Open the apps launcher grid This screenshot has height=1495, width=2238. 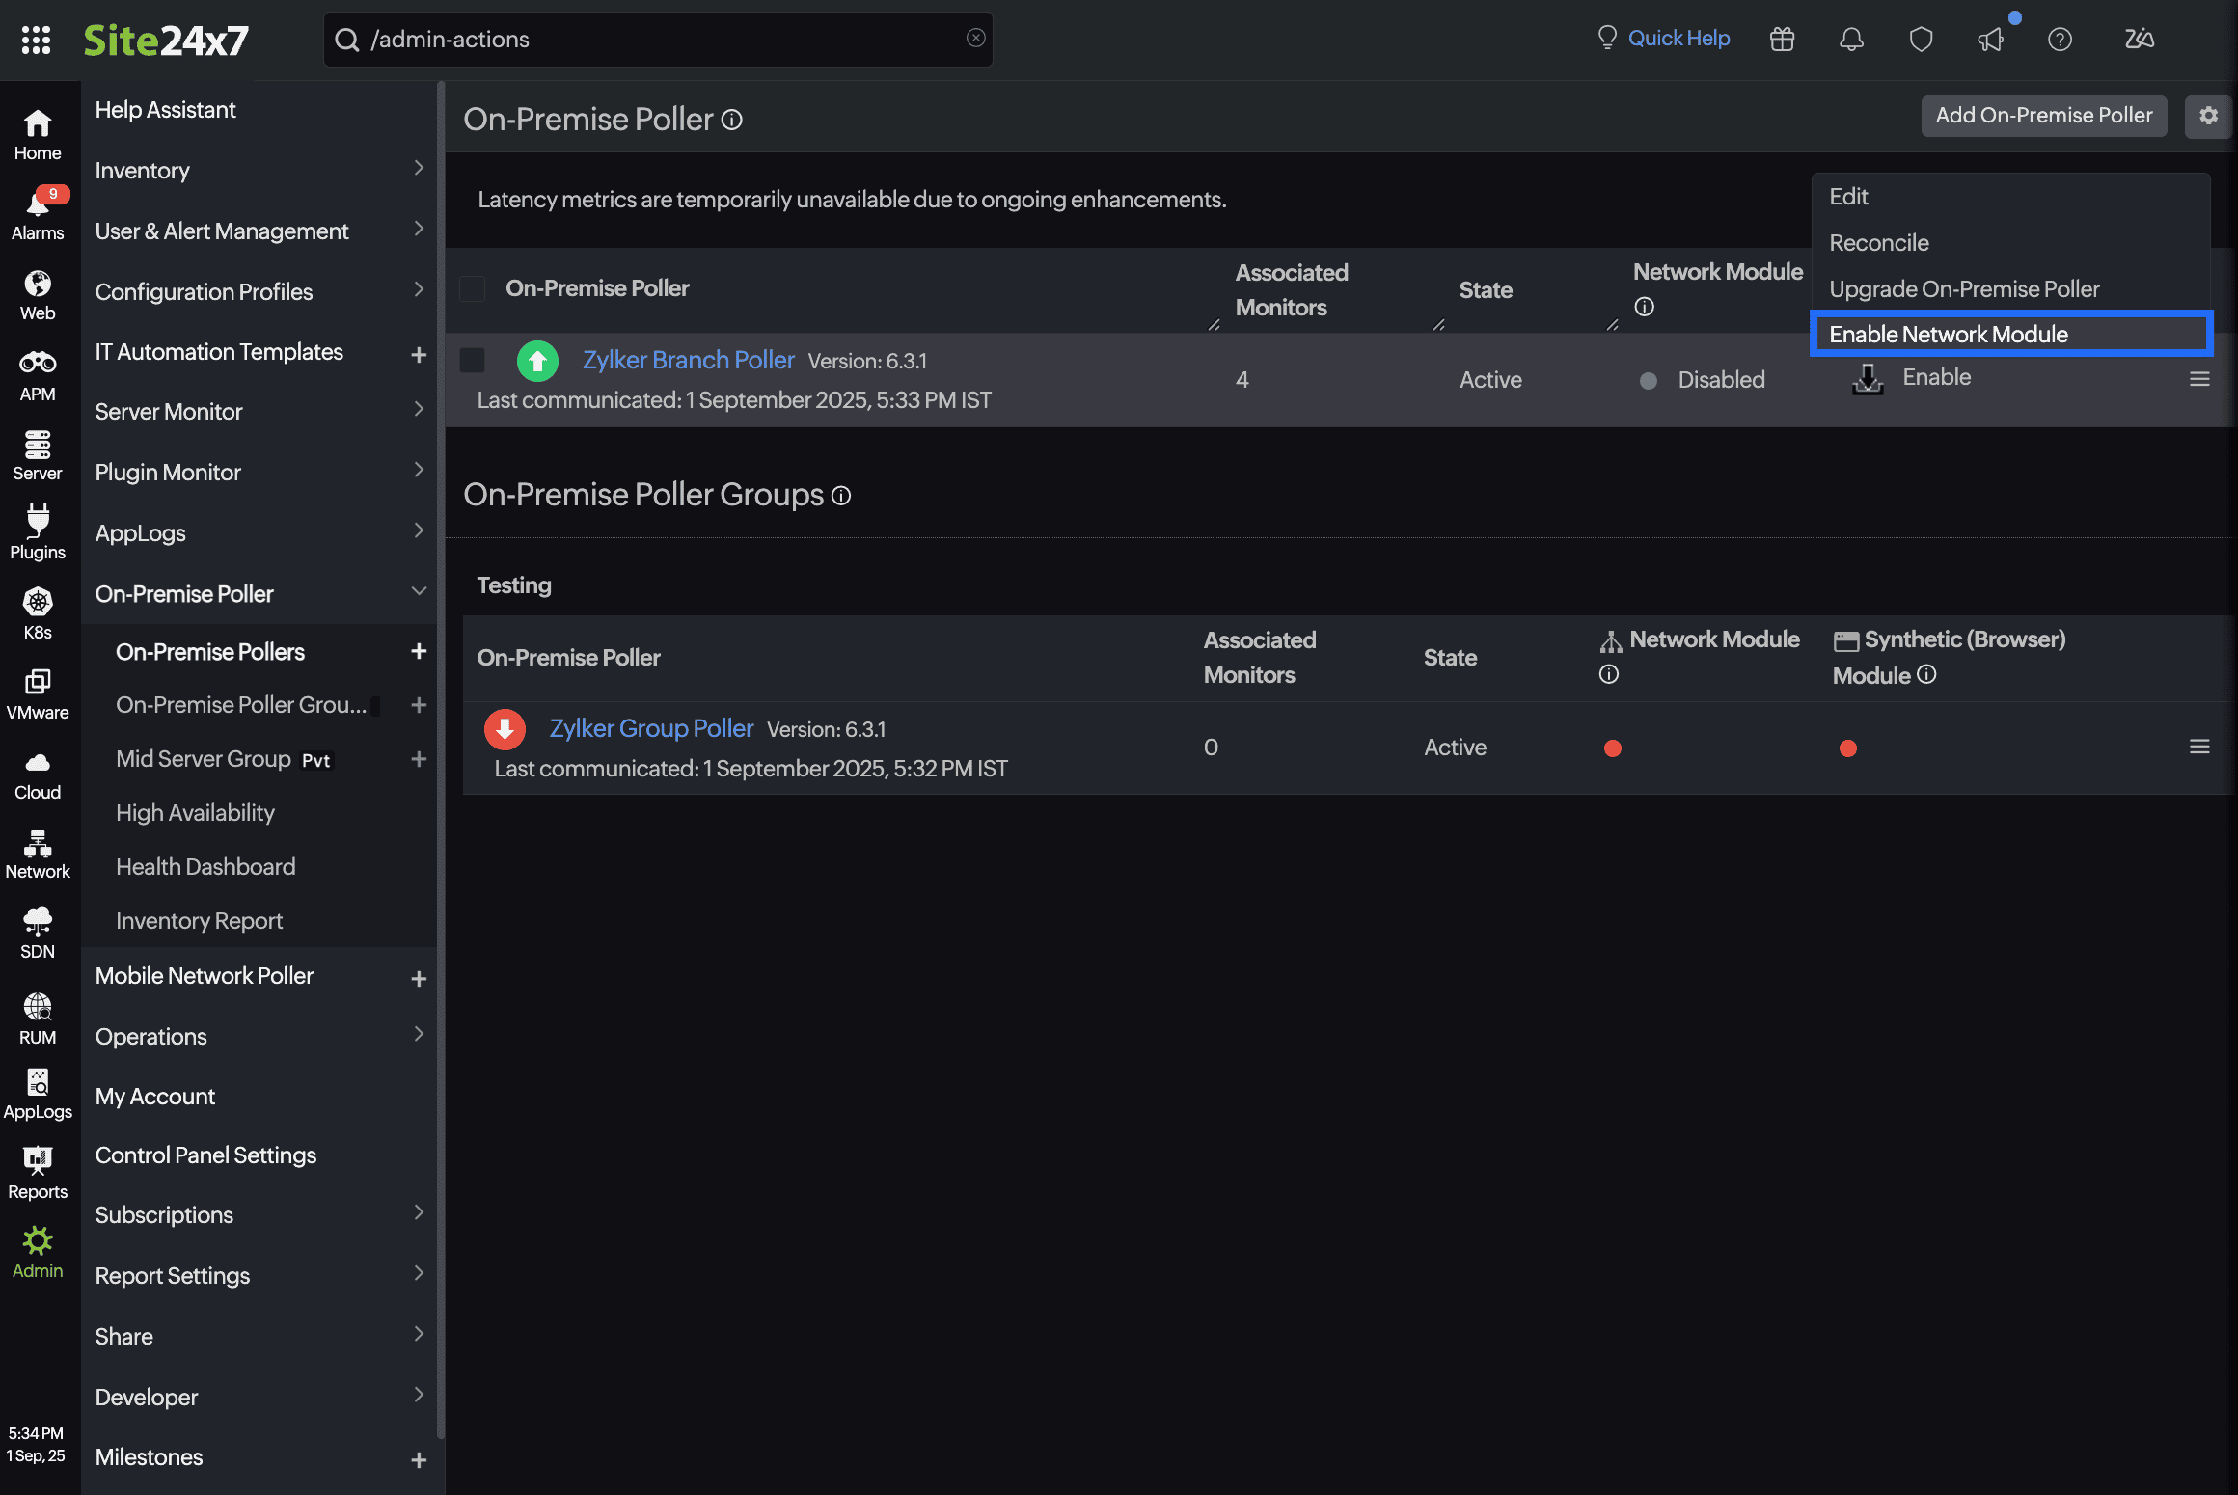pyautogui.click(x=36, y=40)
